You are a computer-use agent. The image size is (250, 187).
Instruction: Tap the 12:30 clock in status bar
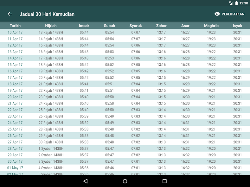pos(244,3)
